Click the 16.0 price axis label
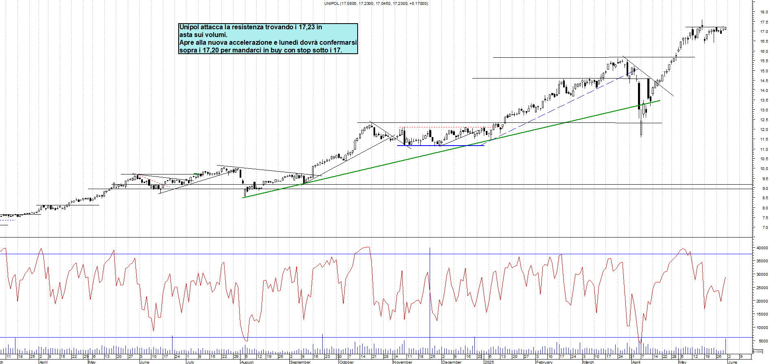 point(764,52)
